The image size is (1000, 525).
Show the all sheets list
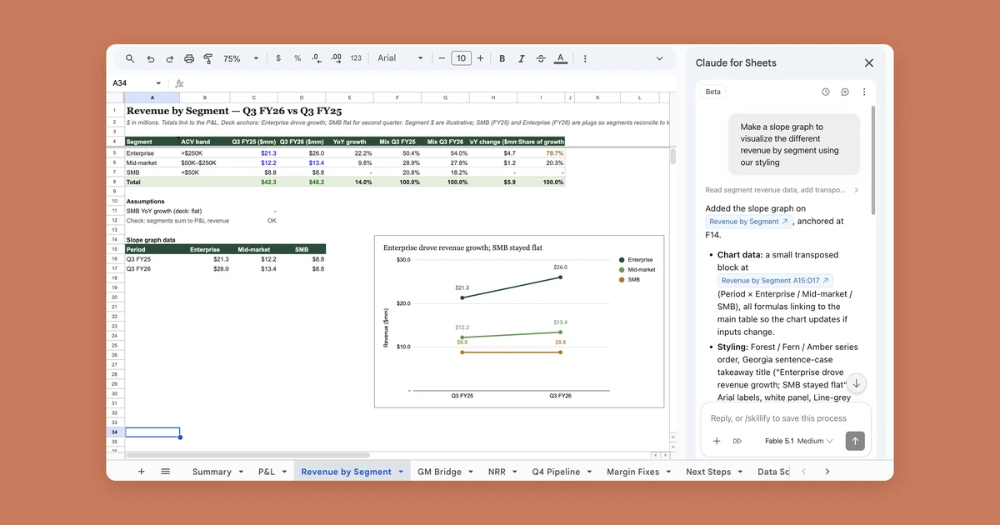click(165, 472)
